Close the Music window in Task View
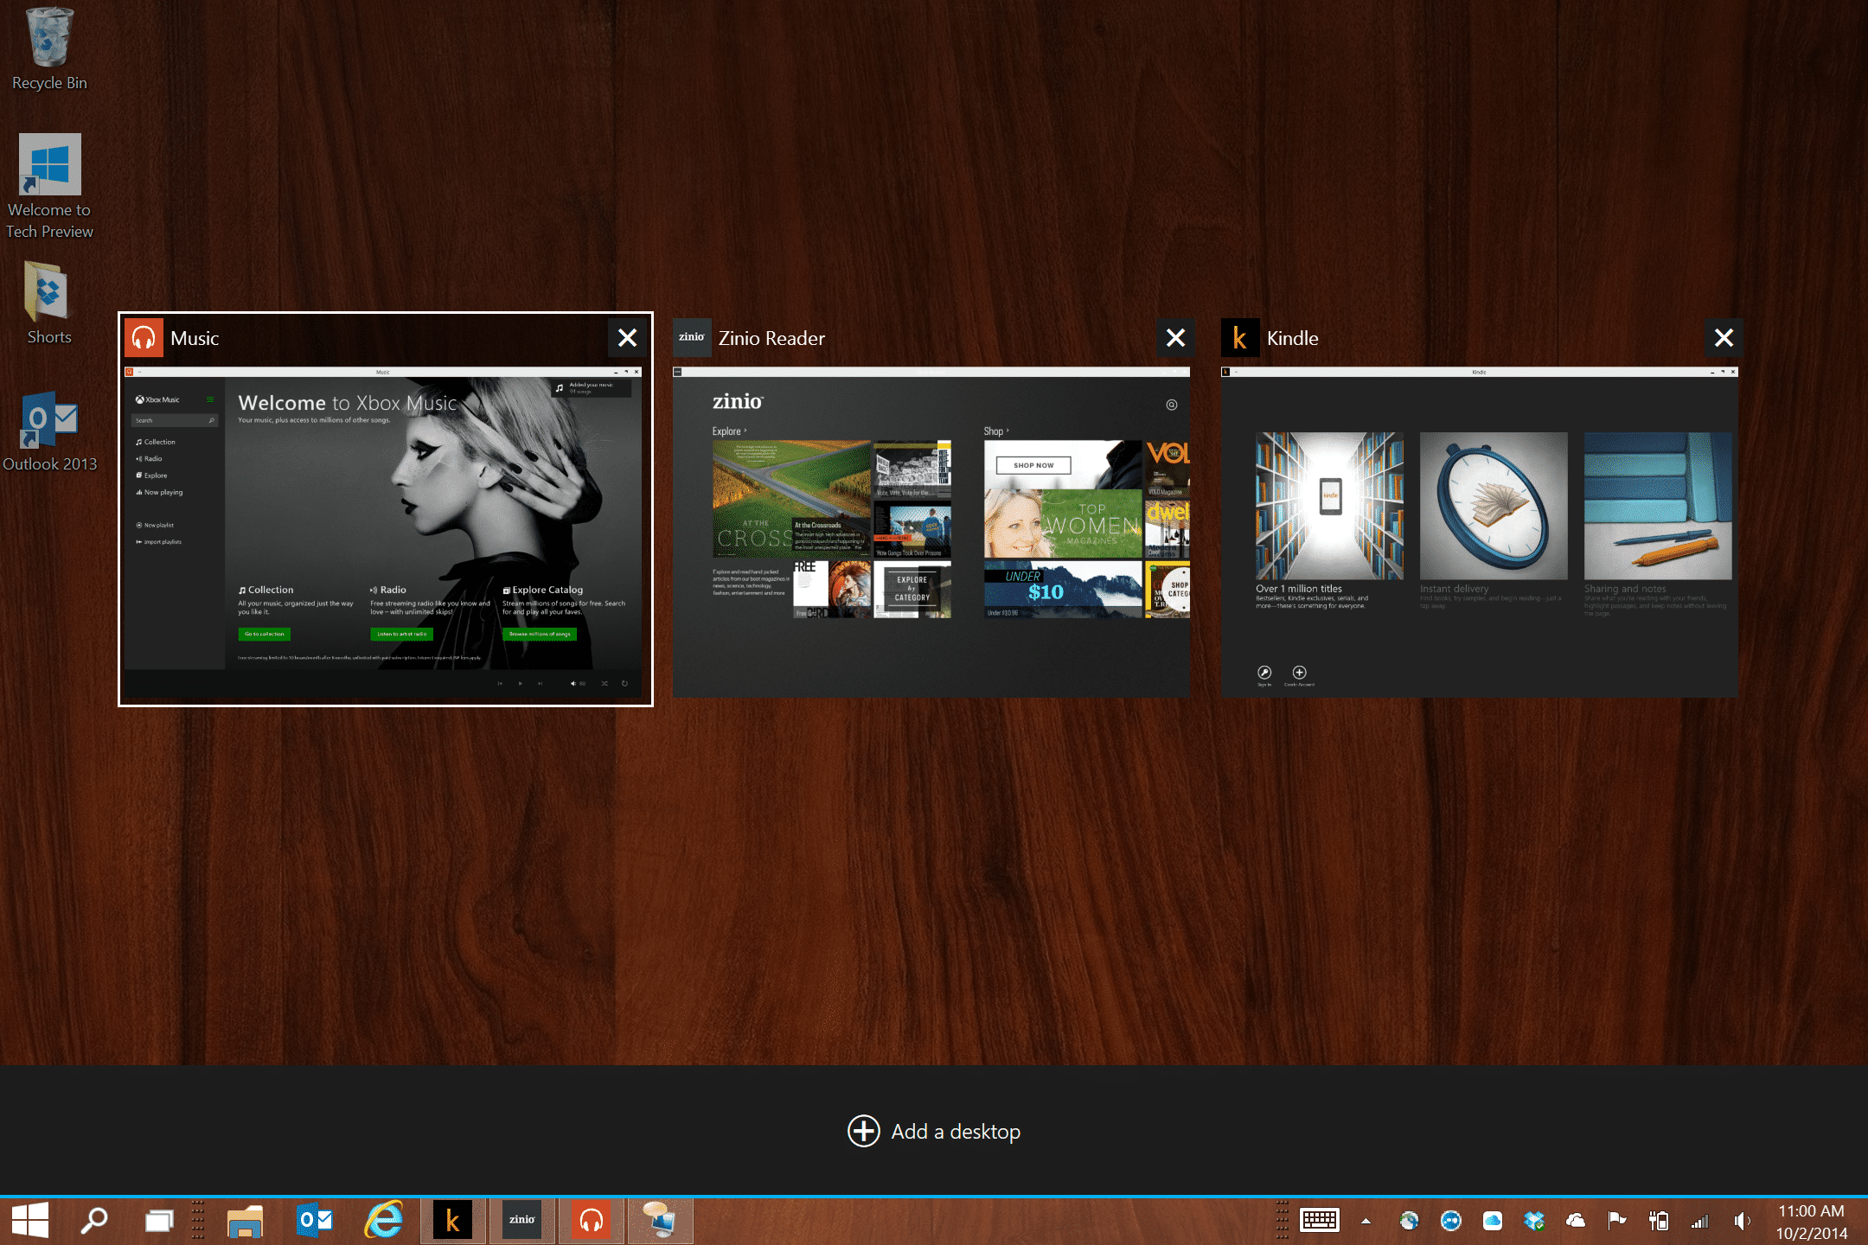The height and width of the screenshot is (1245, 1868). (628, 338)
